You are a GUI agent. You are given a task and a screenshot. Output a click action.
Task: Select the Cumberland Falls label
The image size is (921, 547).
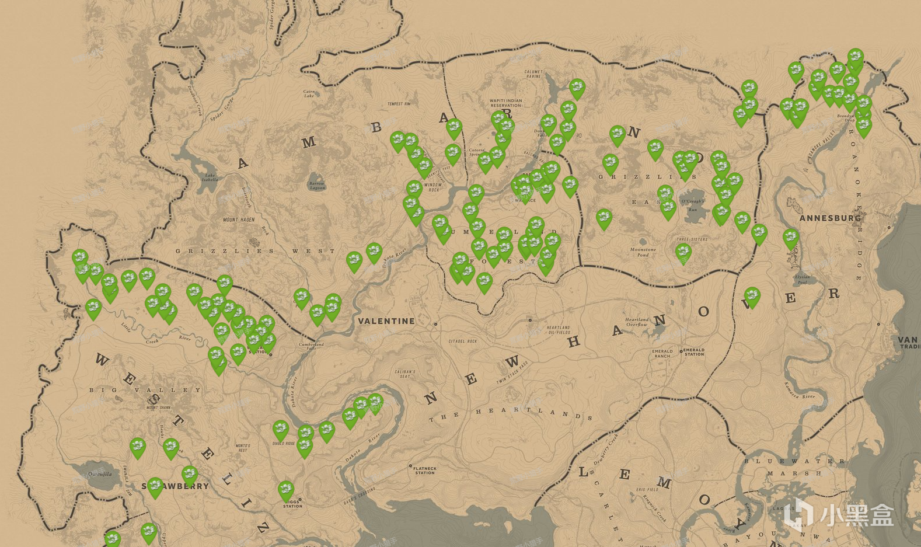[x=311, y=346]
